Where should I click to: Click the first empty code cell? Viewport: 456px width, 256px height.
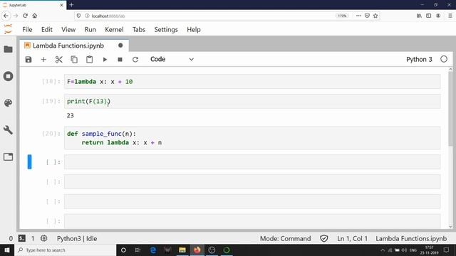point(252,161)
